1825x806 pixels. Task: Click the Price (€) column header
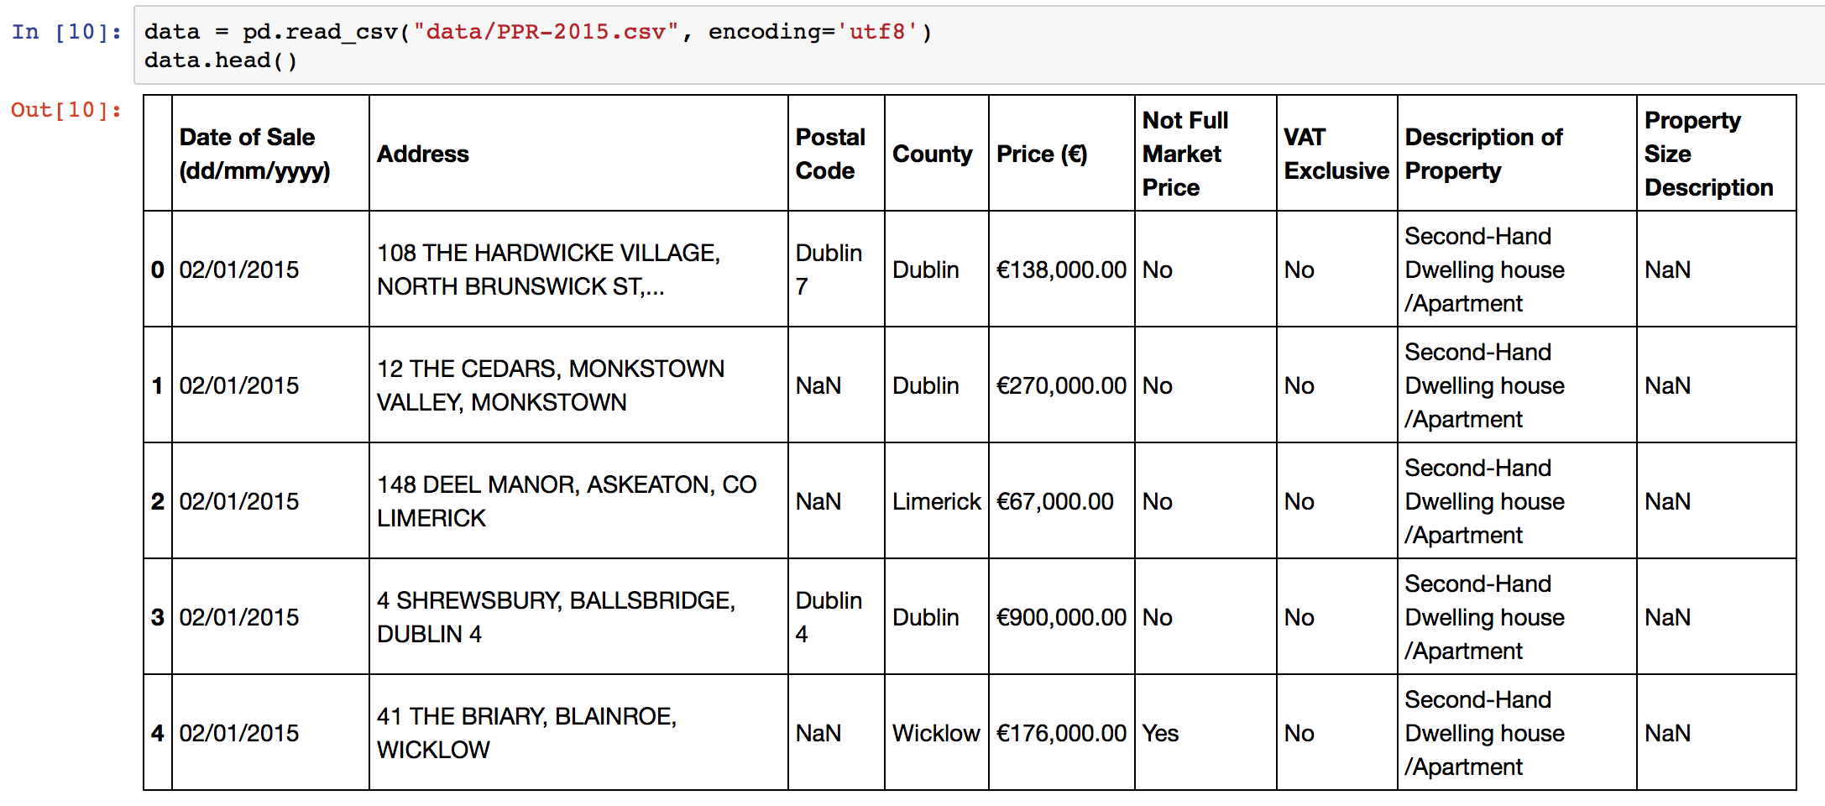click(x=1042, y=154)
